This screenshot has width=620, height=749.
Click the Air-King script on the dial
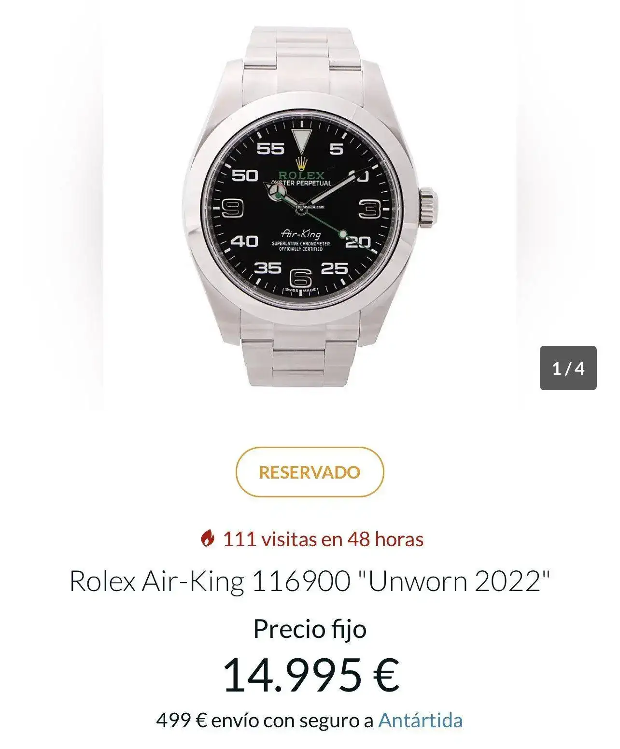pyautogui.click(x=301, y=234)
